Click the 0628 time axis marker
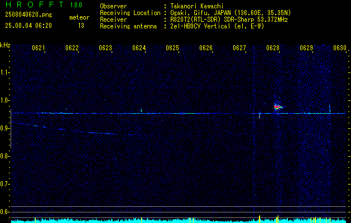Screen dimensions: 351x223 tap(273, 48)
